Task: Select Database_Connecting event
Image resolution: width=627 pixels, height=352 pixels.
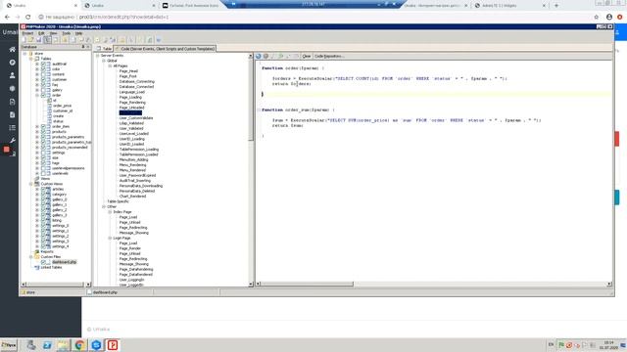Action: pos(137,81)
